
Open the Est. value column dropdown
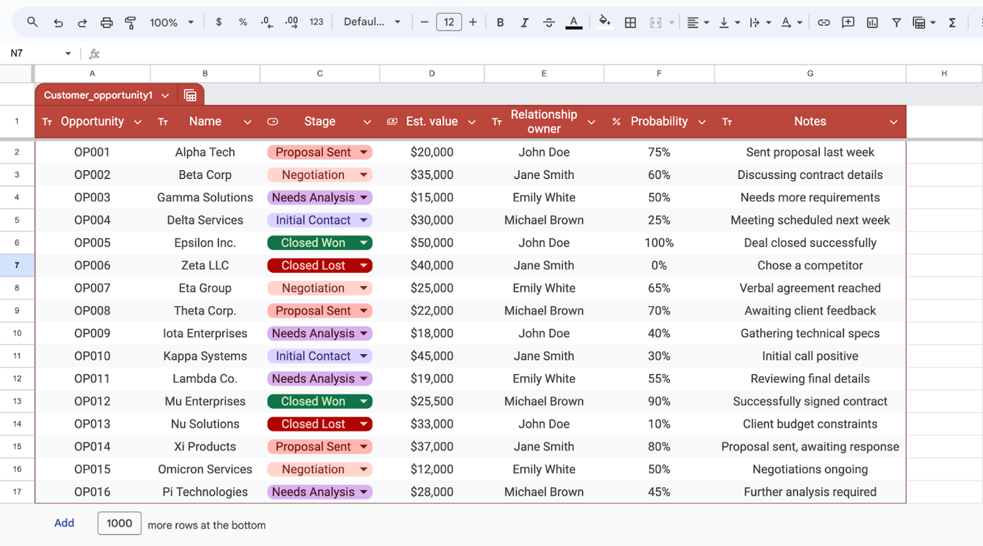point(472,122)
